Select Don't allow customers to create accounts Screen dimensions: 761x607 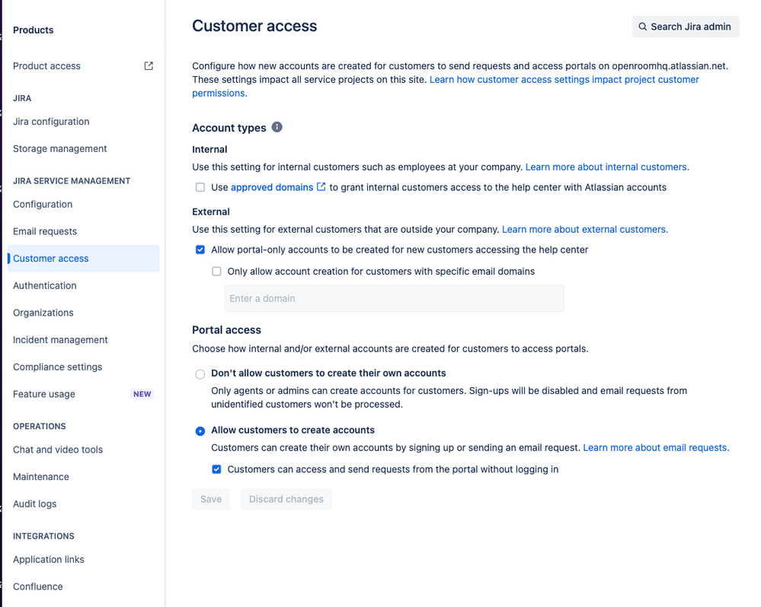coord(200,373)
